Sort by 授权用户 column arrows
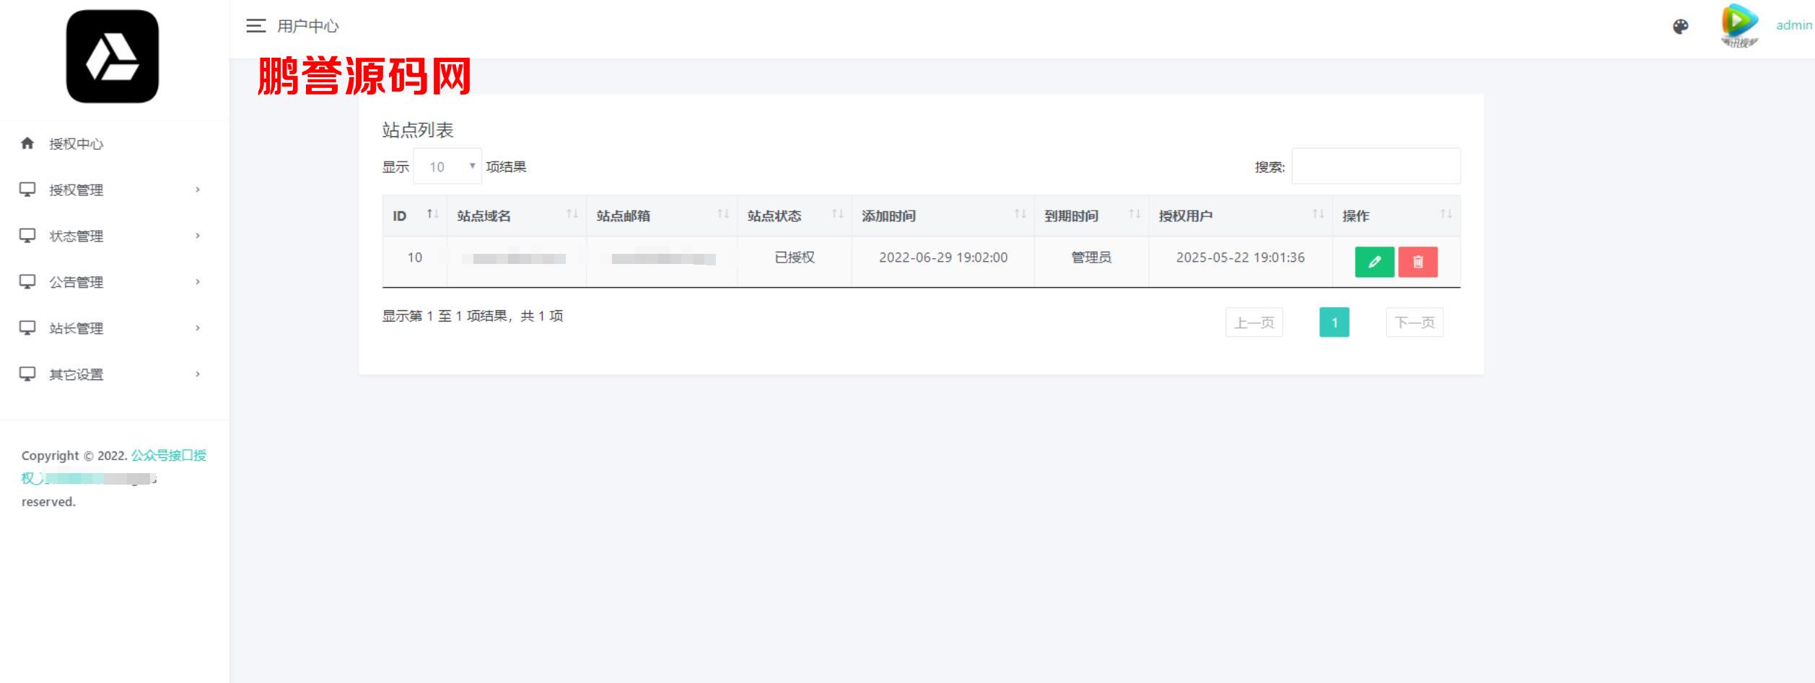Viewport: 1815px width, 683px height. click(x=1318, y=214)
